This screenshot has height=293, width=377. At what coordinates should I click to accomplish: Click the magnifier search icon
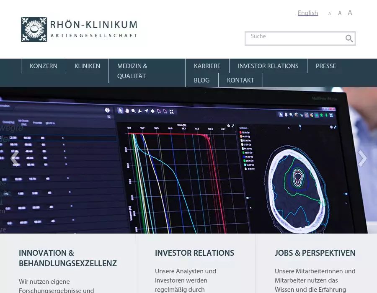coord(349,39)
